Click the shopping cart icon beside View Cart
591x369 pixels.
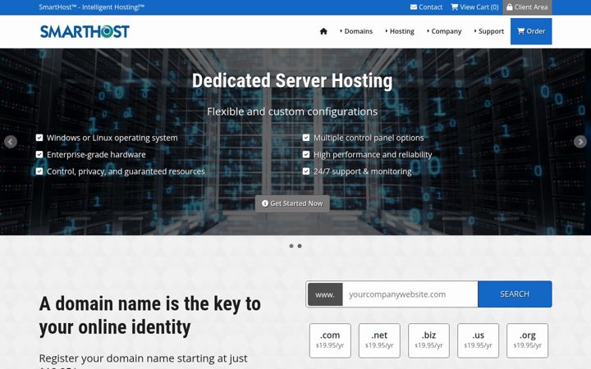click(455, 7)
